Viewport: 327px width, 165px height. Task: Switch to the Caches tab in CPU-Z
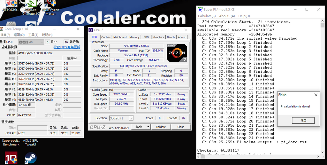coord(106,37)
